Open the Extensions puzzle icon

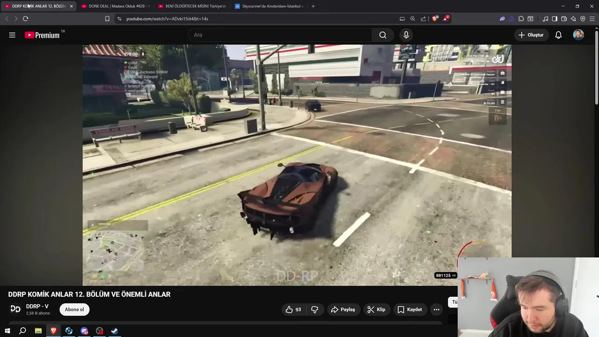pos(521,19)
